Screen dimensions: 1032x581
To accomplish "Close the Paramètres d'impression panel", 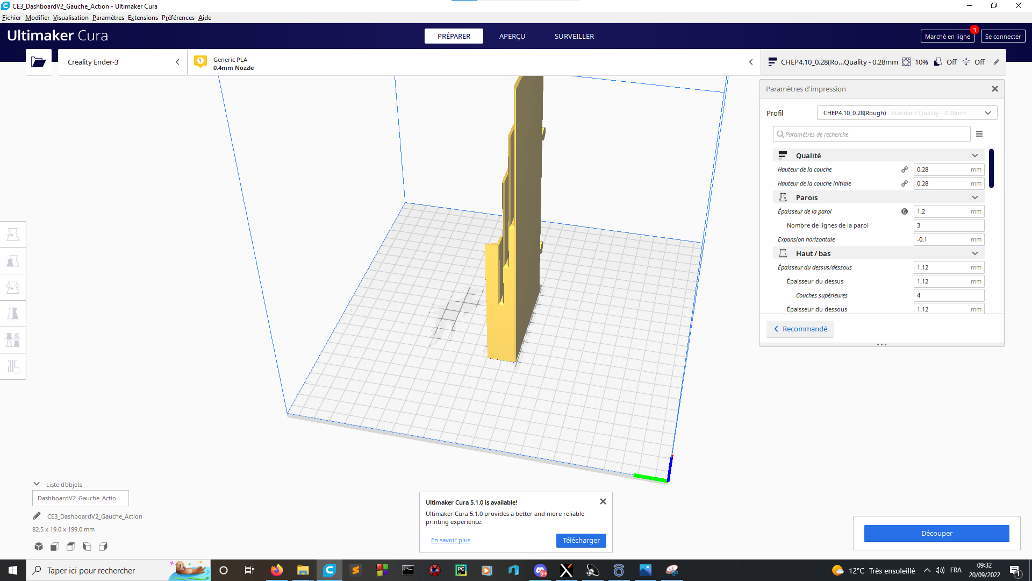I will [995, 89].
